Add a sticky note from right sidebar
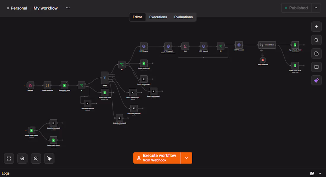This screenshot has width=326, height=177. 317,53
